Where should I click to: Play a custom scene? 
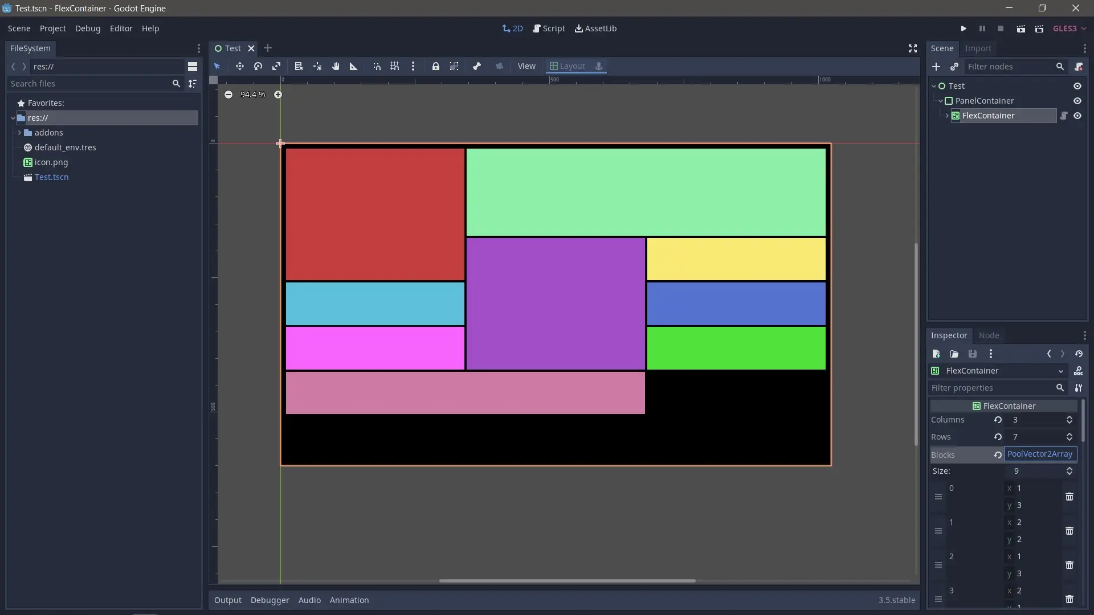1039,28
